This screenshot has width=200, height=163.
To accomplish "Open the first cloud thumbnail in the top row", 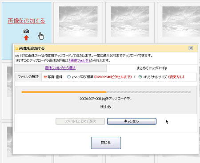I will [78, 21].
